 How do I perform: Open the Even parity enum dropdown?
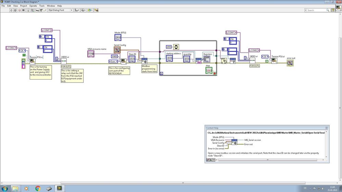pos(117,61)
